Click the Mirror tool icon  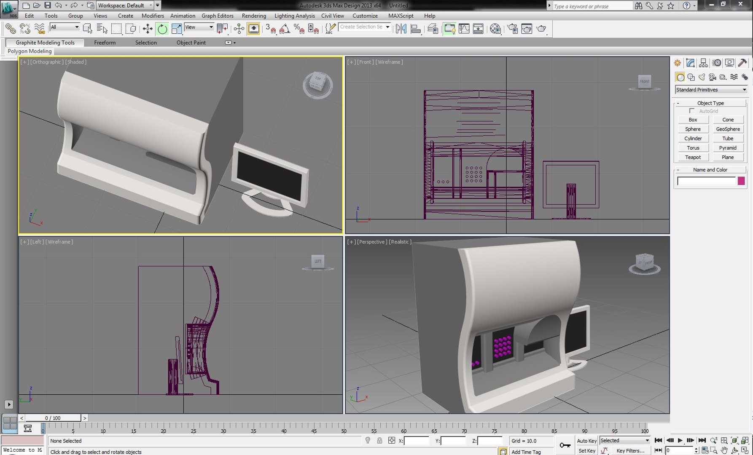pyautogui.click(x=401, y=29)
